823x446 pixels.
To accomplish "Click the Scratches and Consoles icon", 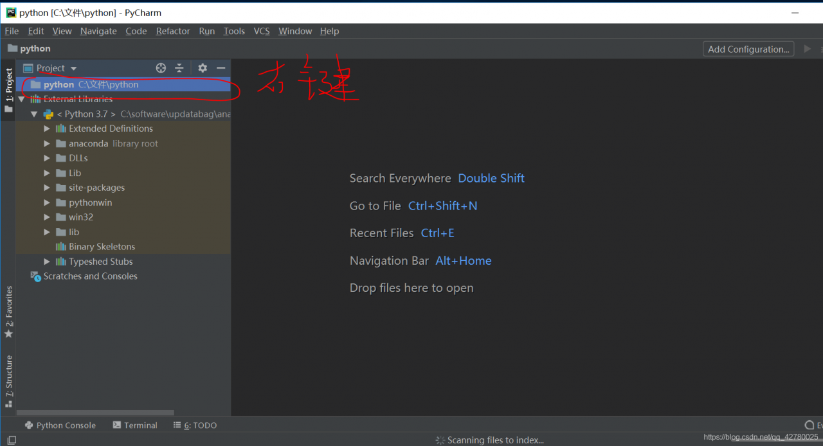I will pos(35,276).
